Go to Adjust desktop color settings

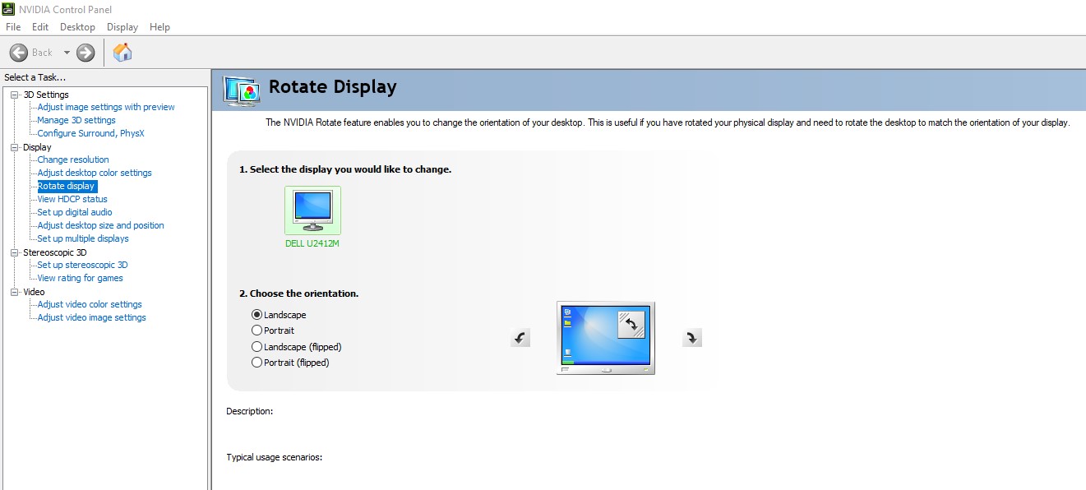[x=95, y=173]
